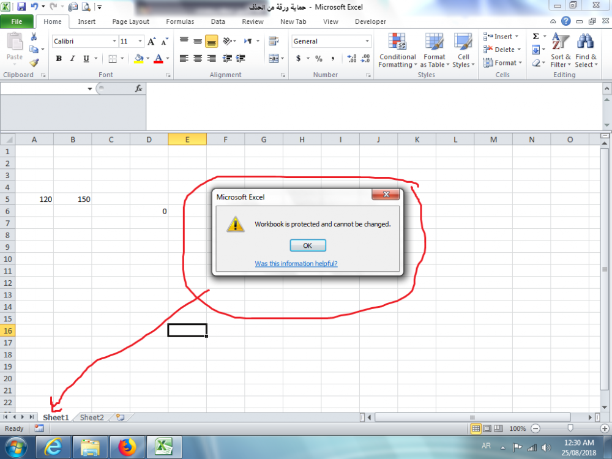Click the Print Preview icon in quick access toolbar
The height and width of the screenshot is (459, 612).
point(86,7)
